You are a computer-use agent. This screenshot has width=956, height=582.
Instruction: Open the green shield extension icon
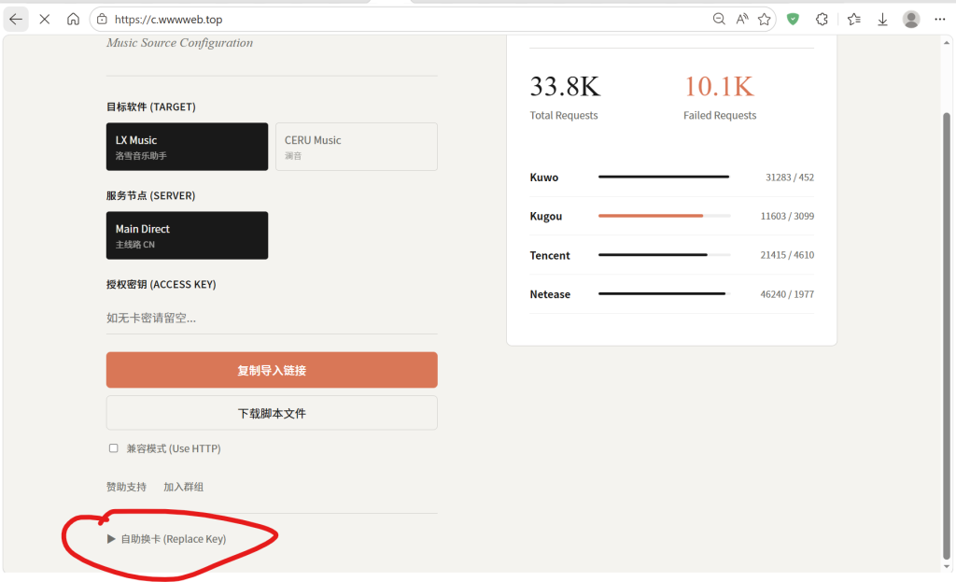pyautogui.click(x=793, y=20)
